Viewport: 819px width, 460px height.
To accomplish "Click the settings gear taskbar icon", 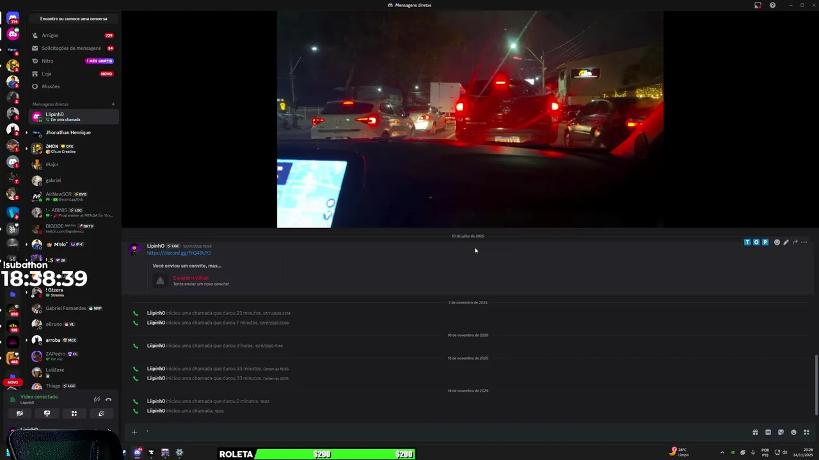I will [179, 453].
